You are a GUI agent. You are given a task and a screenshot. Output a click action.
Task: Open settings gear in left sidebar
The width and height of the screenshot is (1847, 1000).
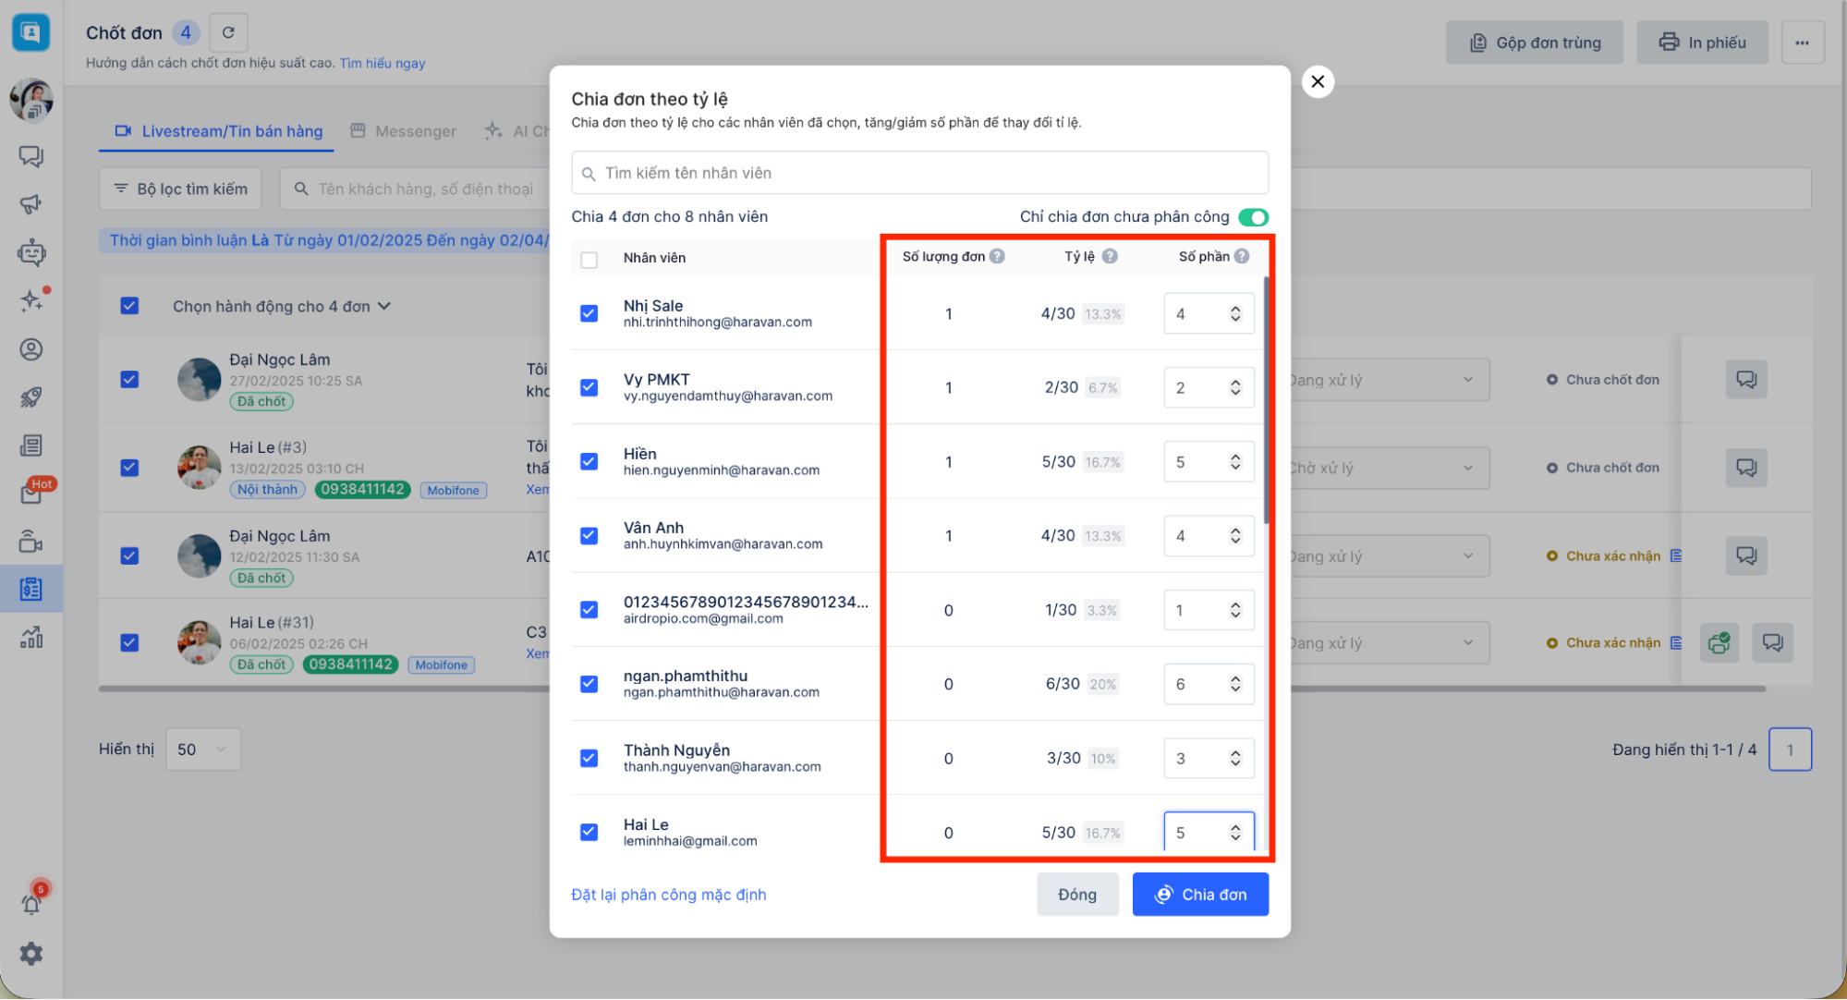[31, 954]
